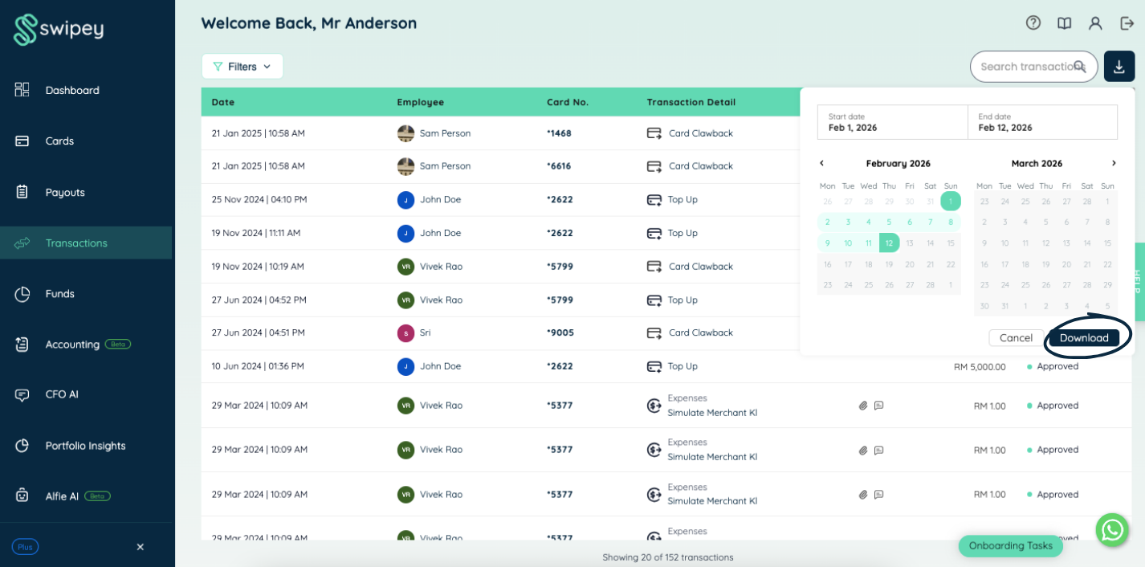Viewport: 1145px width, 567px height.
Task: Click attachment paperclip icon on first Expenses row
Action: coord(863,406)
